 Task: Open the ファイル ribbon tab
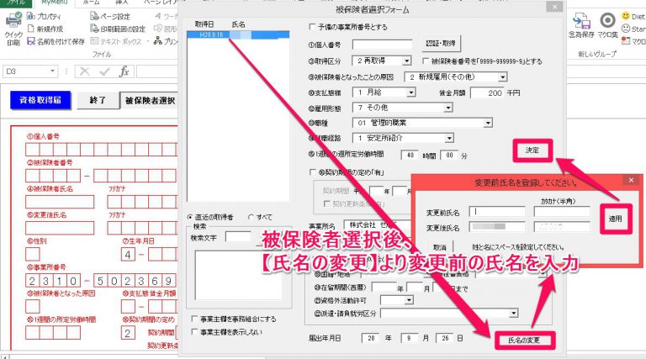(16, 3)
